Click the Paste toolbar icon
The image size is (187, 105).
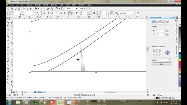pyautogui.click(x=31, y=8)
